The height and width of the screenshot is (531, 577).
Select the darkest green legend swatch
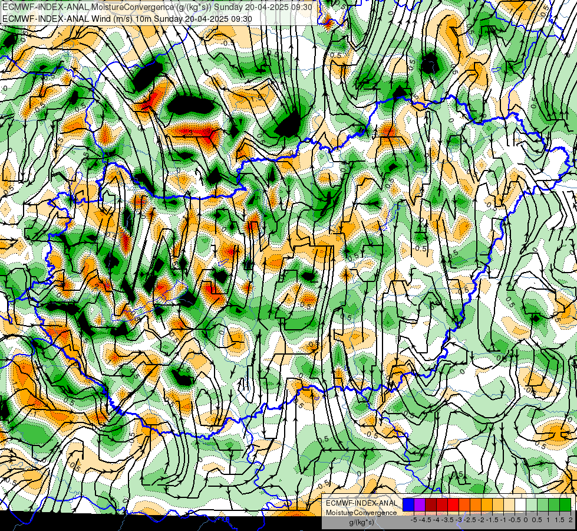click(565, 505)
